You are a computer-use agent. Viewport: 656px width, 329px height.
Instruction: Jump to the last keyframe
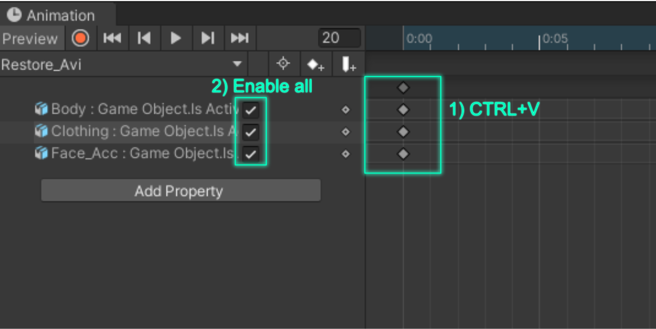click(240, 38)
